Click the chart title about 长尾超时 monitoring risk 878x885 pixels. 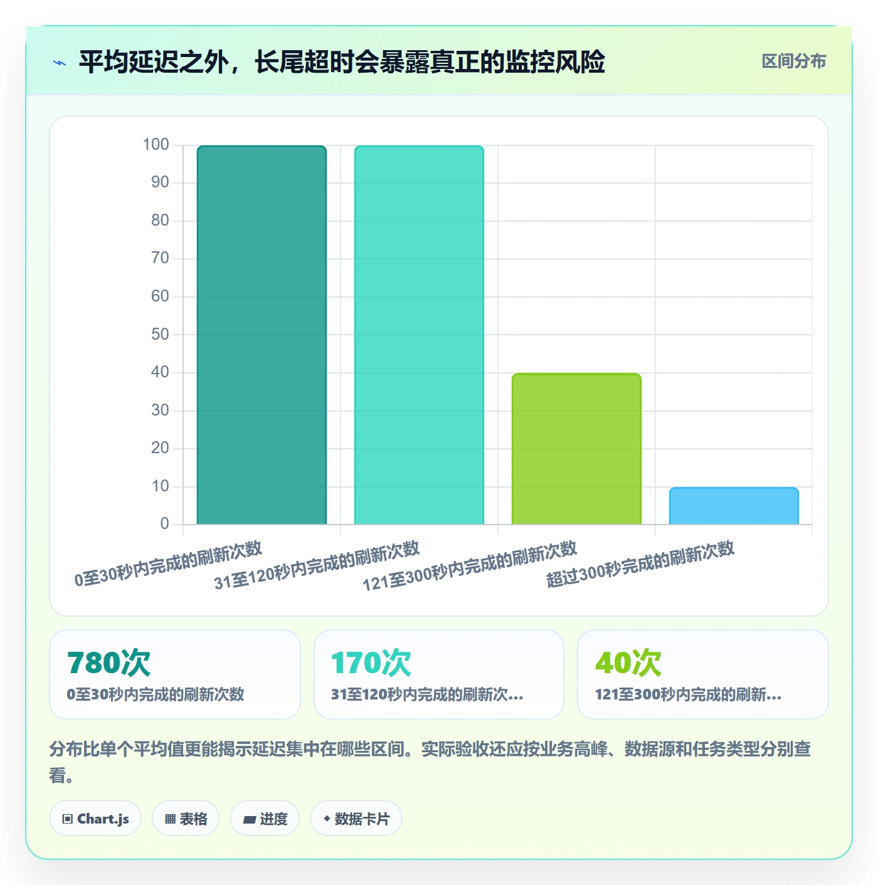pyautogui.click(x=342, y=62)
